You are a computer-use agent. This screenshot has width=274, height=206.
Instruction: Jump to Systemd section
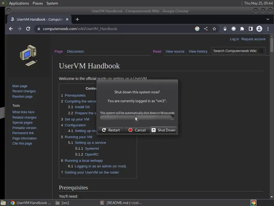[x=92, y=149]
